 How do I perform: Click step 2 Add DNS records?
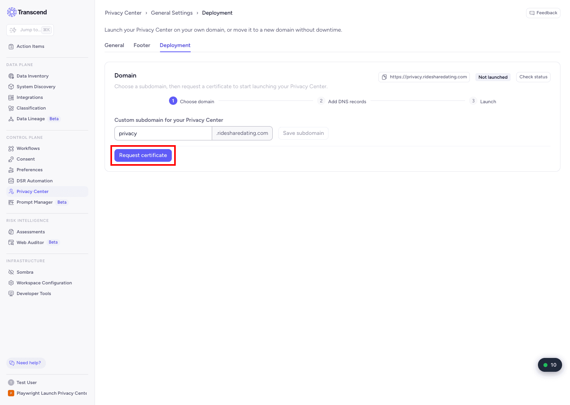(342, 101)
